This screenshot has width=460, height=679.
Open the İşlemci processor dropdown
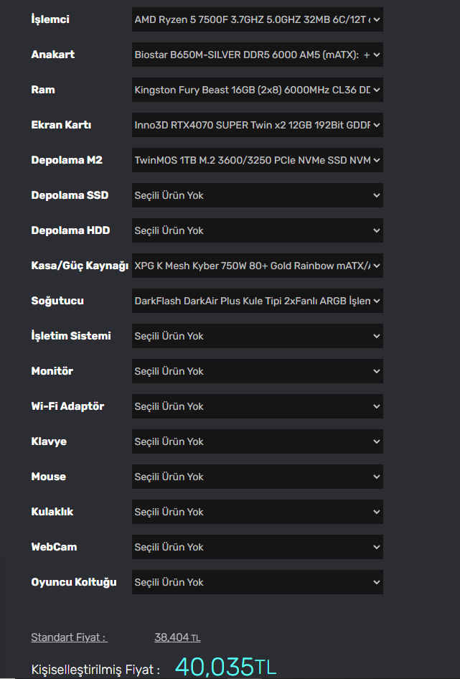coord(257,19)
